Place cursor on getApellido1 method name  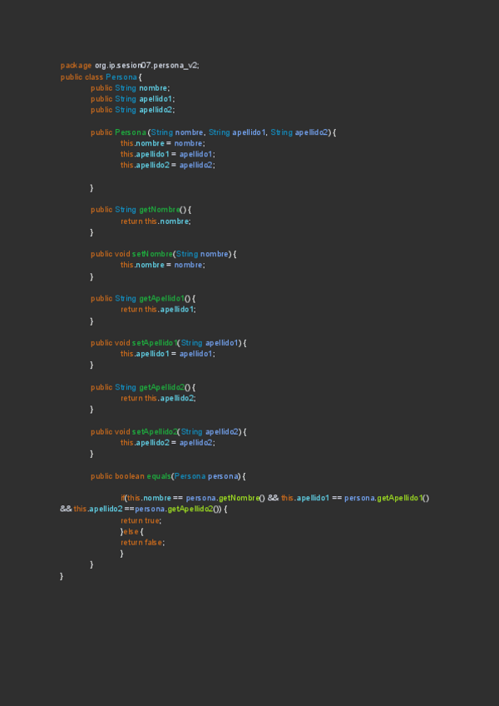161,298
